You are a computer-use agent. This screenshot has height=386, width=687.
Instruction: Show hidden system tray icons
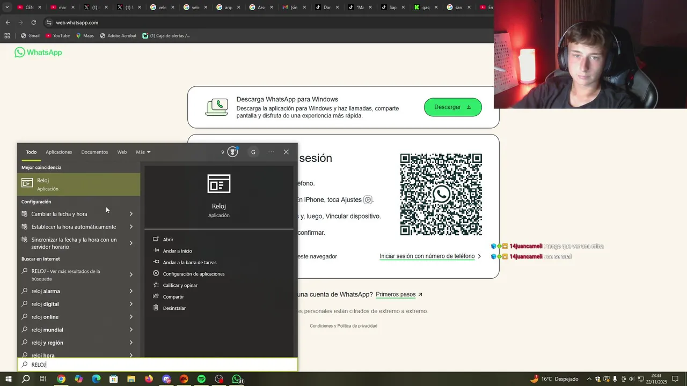pos(589,379)
